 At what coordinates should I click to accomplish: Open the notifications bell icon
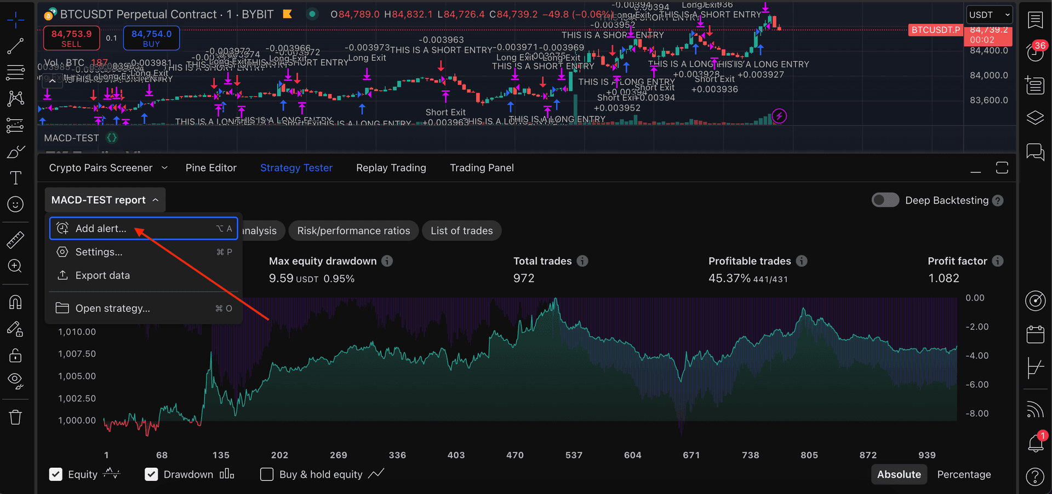tap(1035, 443)
